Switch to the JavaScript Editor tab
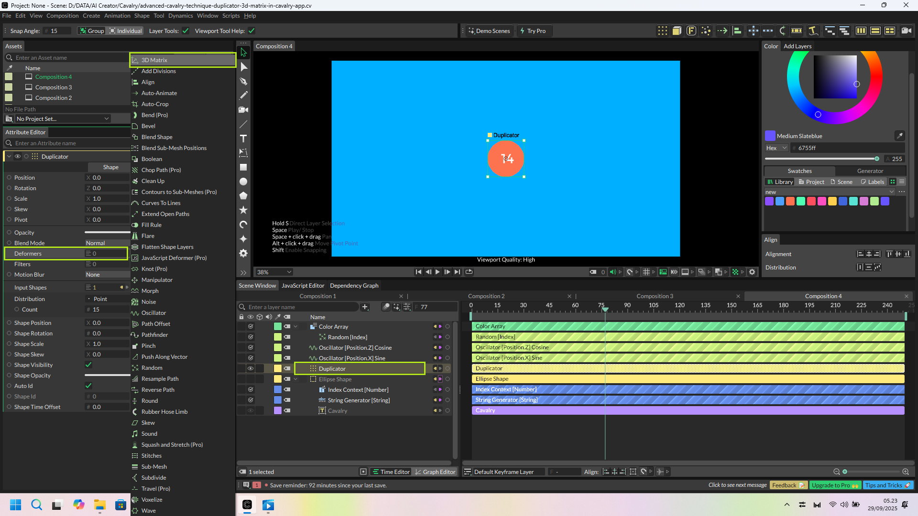918x516 pixels. [x=303, y=286]
